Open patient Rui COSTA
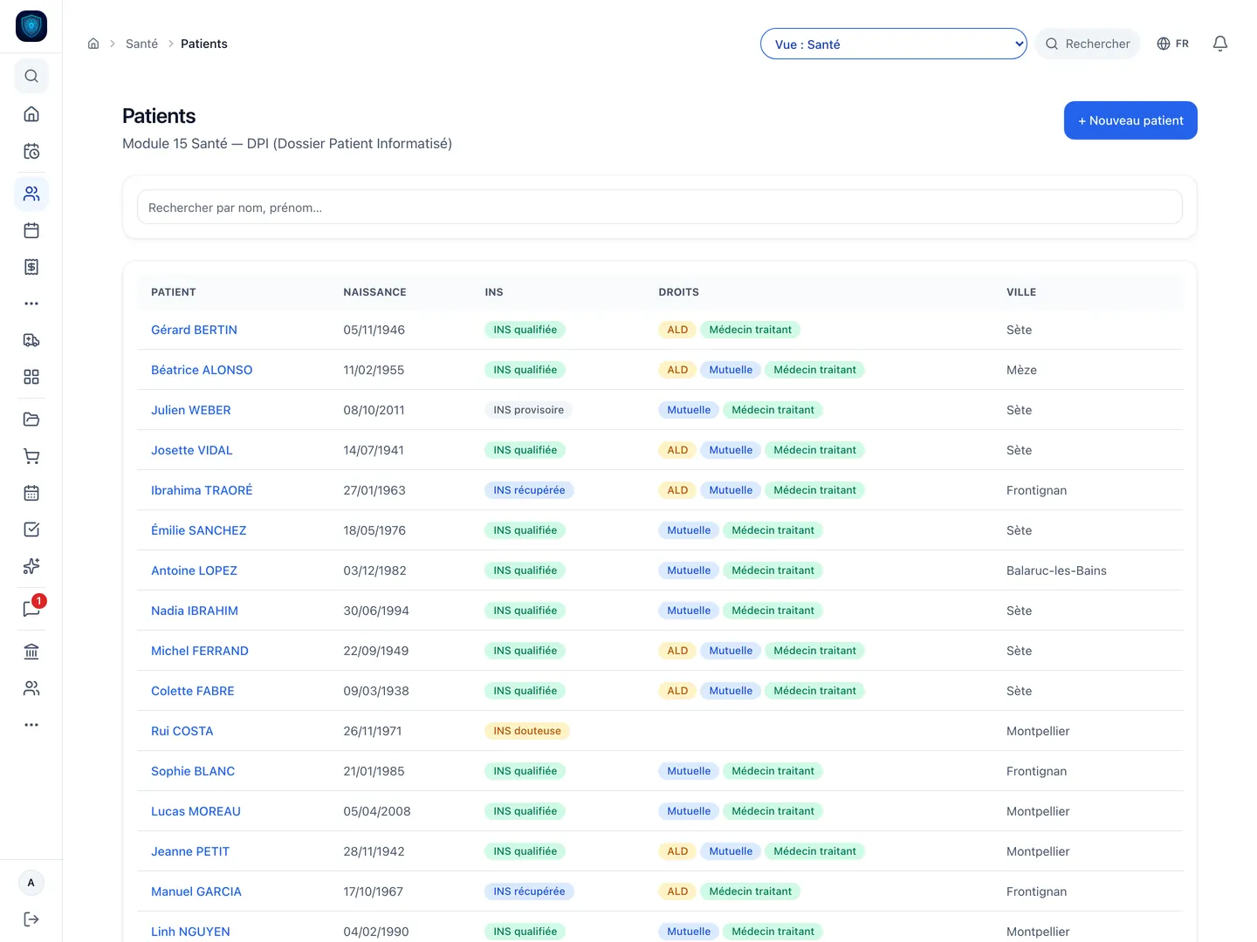 click(x=182, y=731)
